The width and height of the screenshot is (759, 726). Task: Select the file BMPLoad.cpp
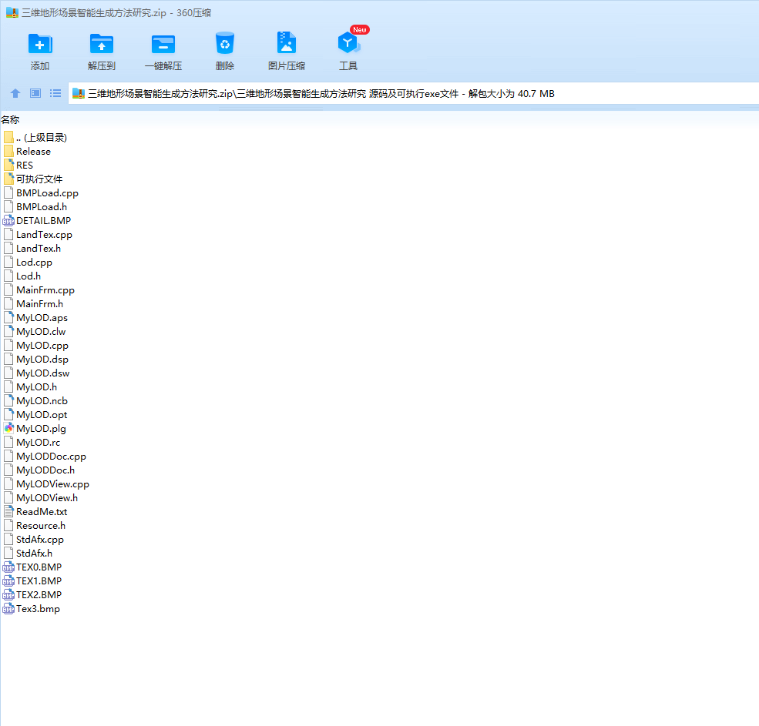pos(41,193)
